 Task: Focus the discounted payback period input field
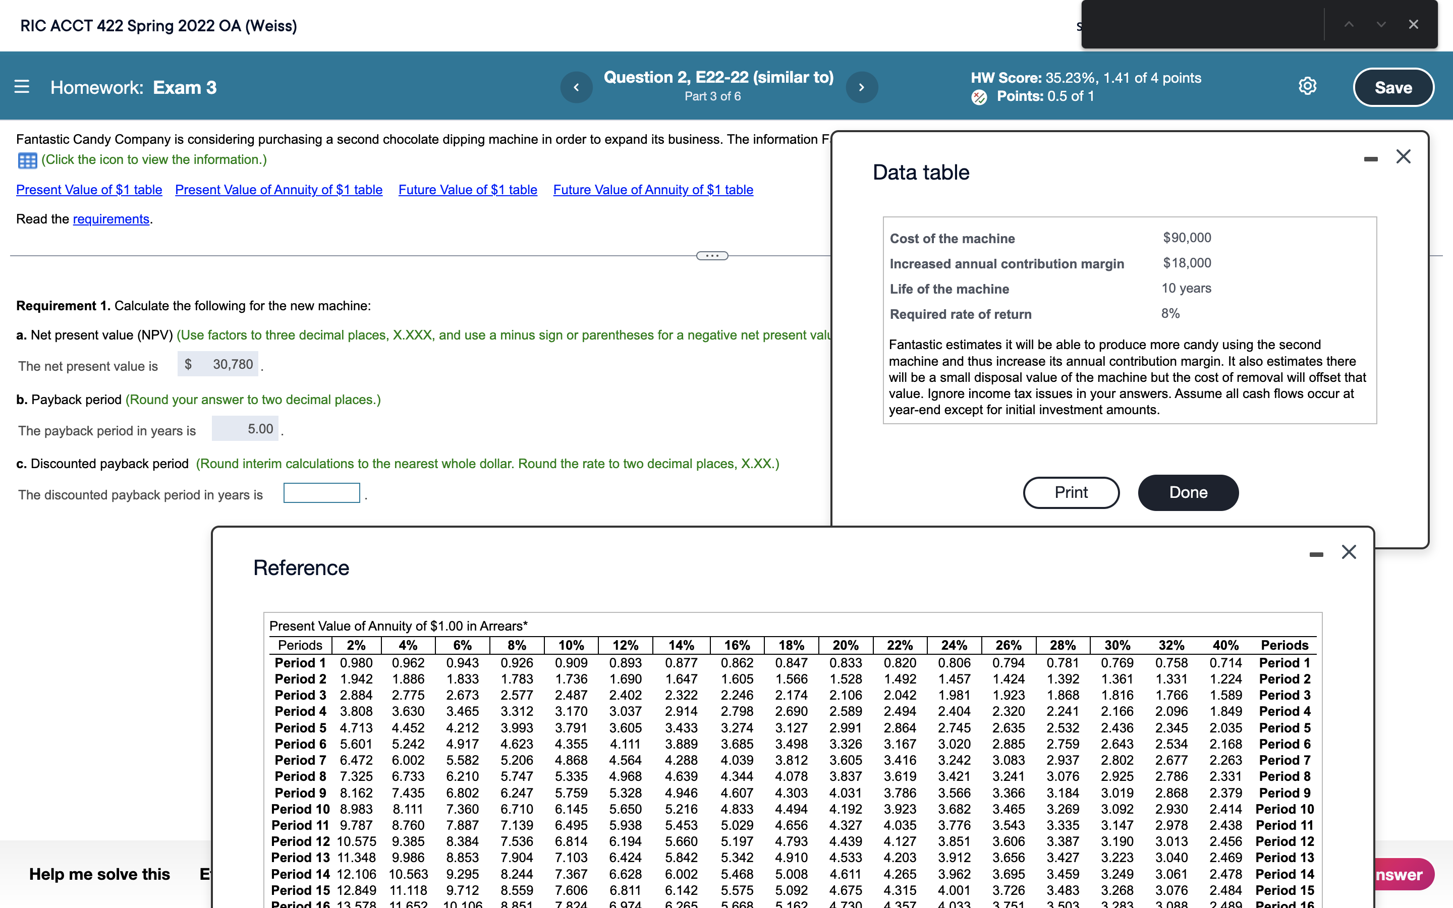(x=322, y=493)
